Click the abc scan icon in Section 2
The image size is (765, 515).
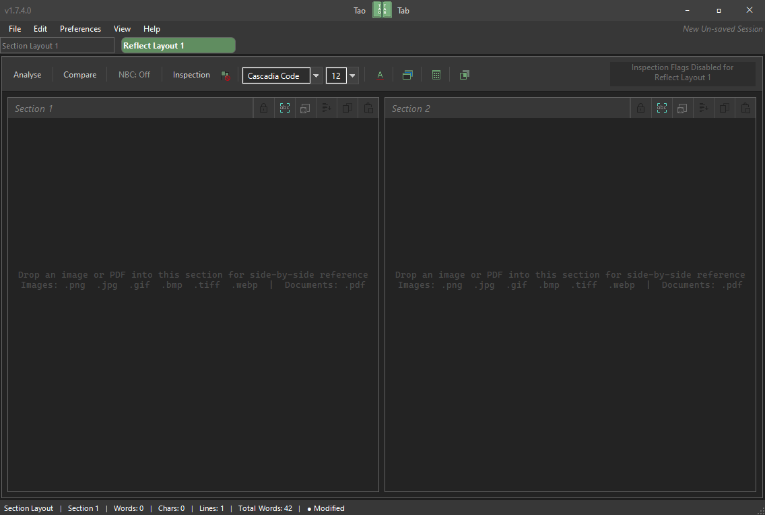coord(661,109)
